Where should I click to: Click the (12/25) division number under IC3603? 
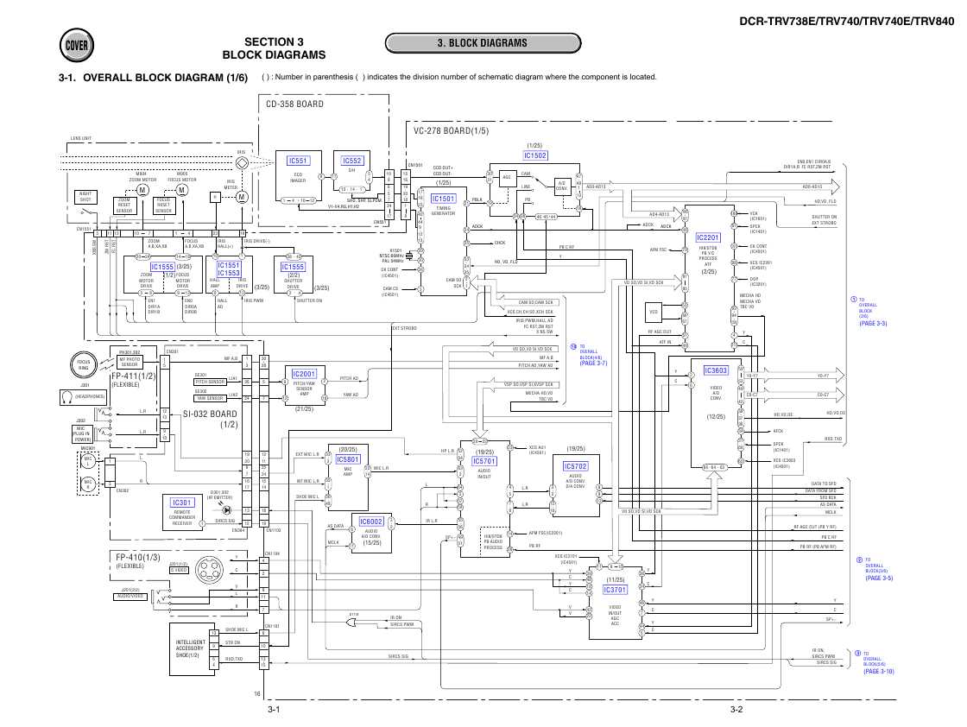coord(716,417)
